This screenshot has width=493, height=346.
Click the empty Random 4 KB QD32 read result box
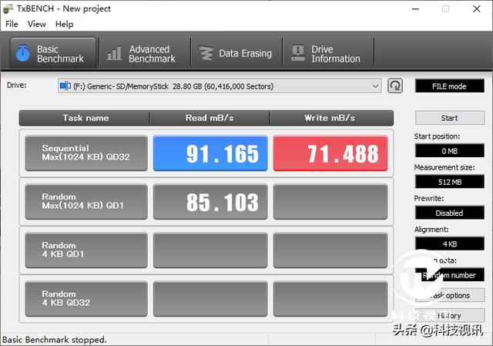pyautogui.click(x=210, y=299)
